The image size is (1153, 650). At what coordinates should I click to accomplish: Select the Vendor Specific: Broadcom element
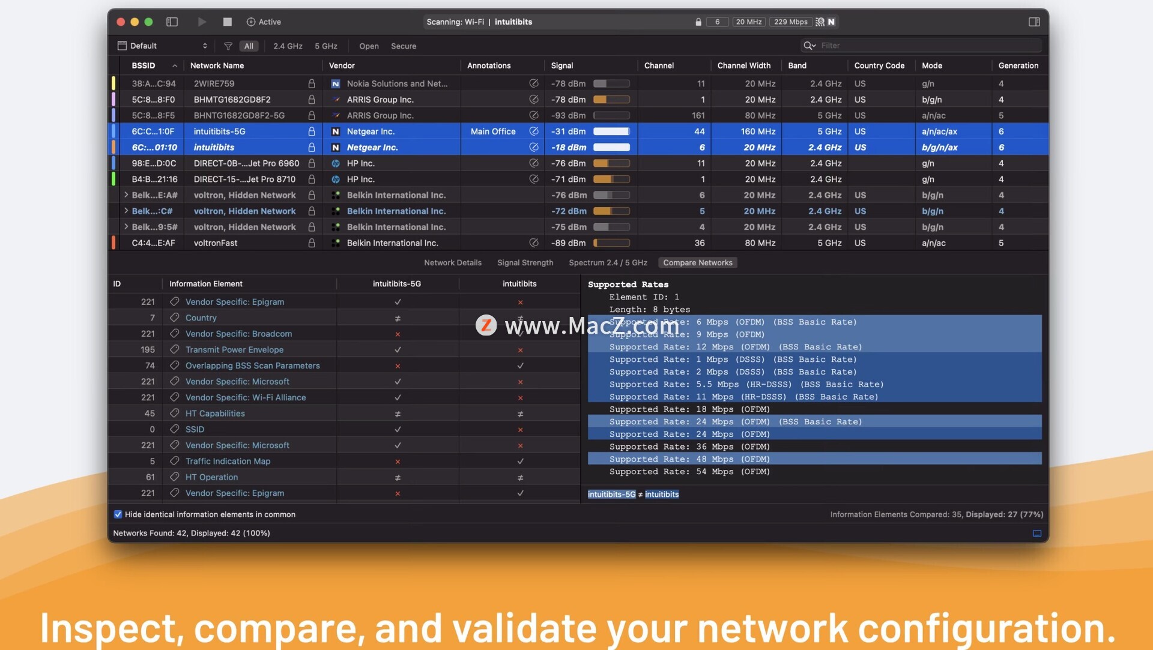tap(238, 334)
